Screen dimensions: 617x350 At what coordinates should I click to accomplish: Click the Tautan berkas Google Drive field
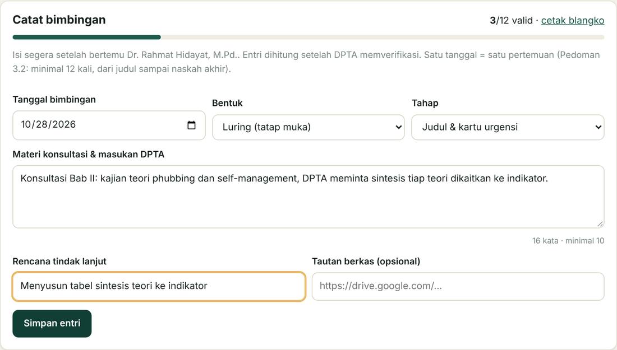point(458,286)
